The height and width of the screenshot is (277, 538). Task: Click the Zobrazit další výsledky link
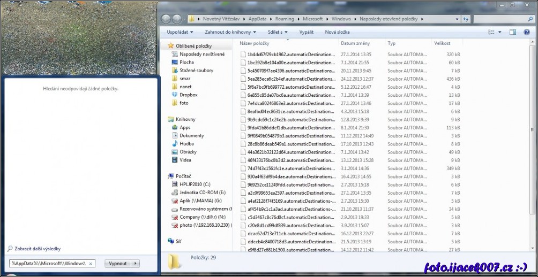pos(36,249)
